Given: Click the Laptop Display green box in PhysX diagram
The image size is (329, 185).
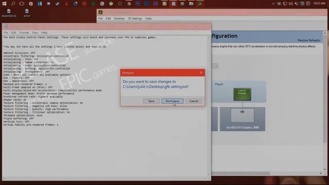Looking at the screenshot, I should point(242,94).
